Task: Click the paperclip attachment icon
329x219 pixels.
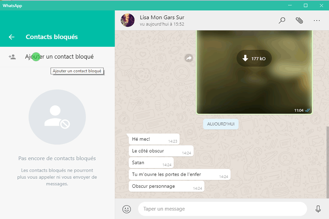Action: click(x=299, y=20)
